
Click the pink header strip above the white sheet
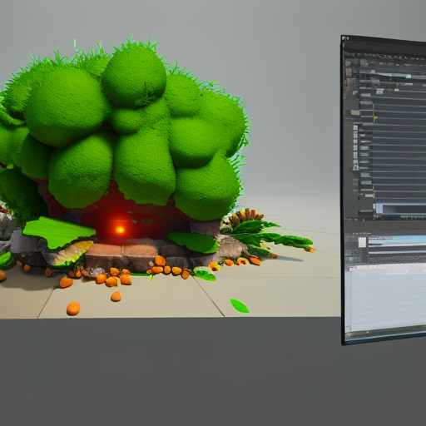[x=388, y=269]
